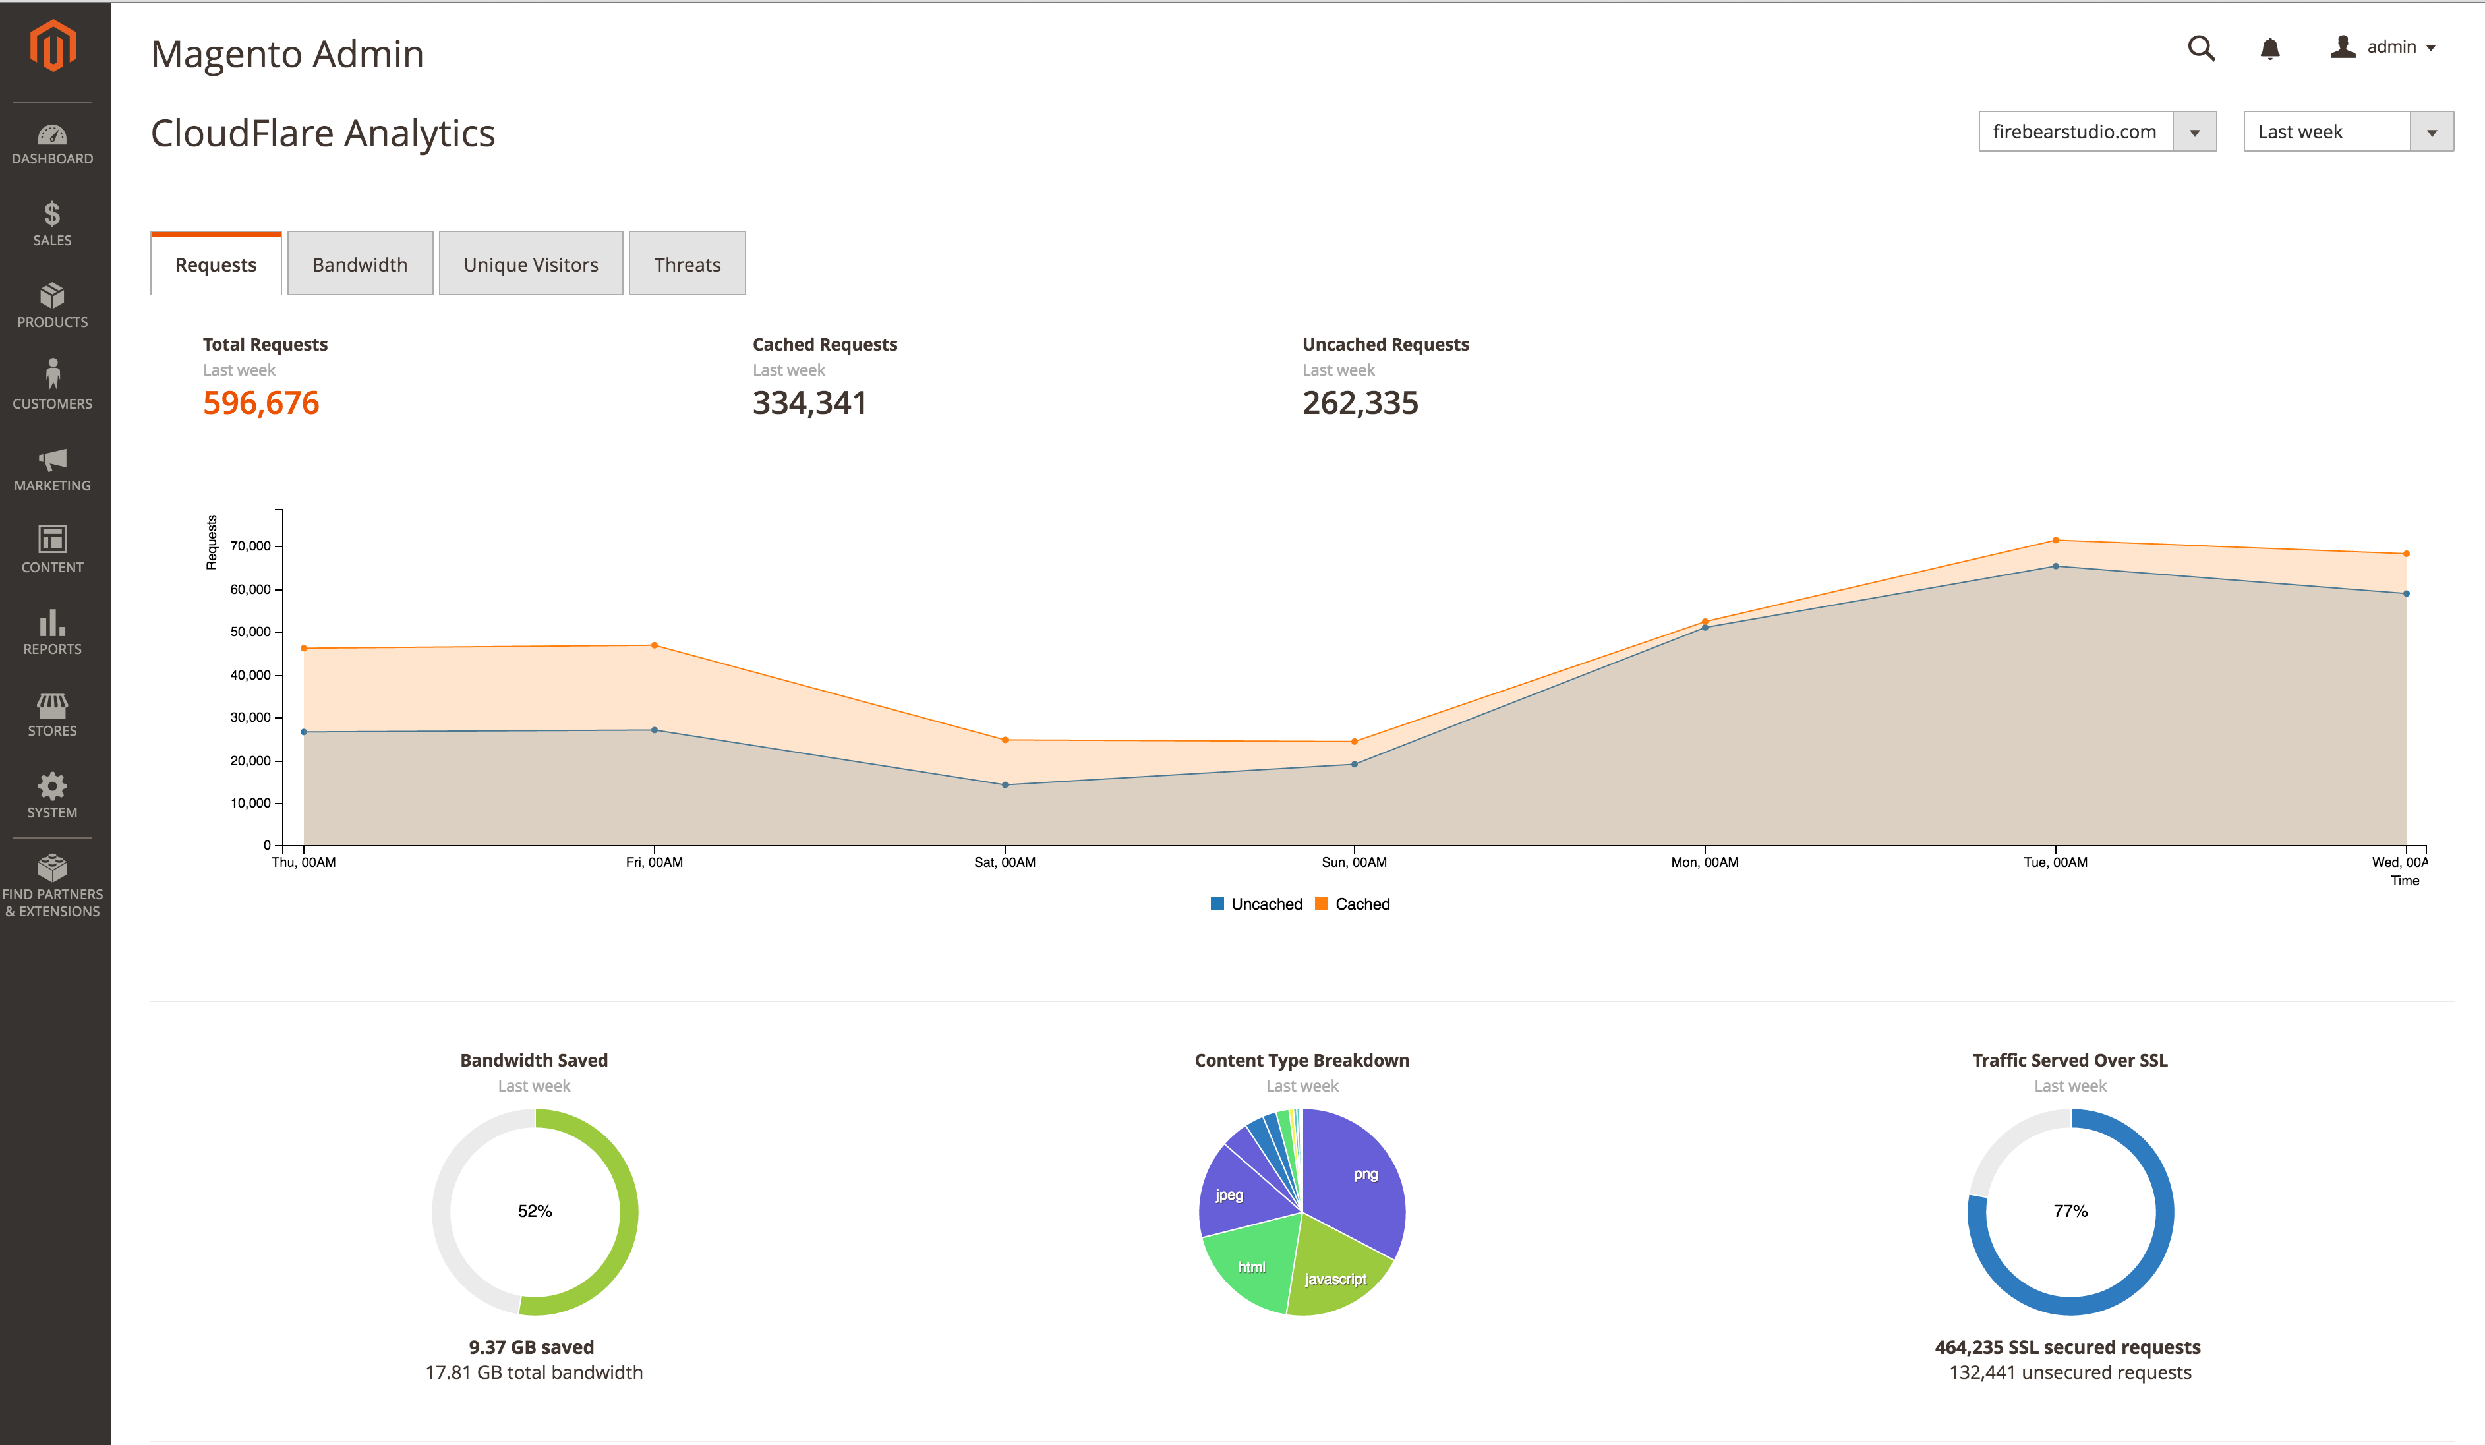Image resolution: width=2485 pixels, height=1445 pixels.
Task: Click the Thu, 00AM axis label
Action: pyautogui.click(x=304, y=863)
